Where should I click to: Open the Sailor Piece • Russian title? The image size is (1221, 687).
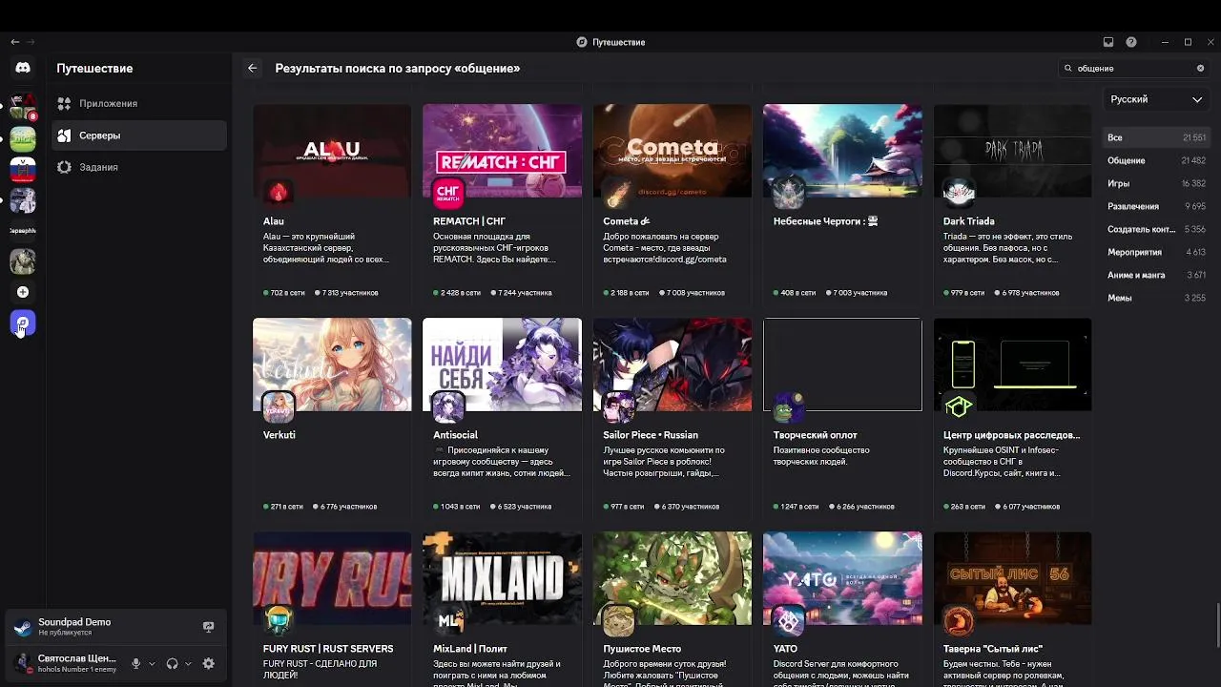click(651, 435)
